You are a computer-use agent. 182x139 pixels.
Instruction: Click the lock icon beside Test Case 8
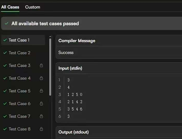click(x=41, y=129)
